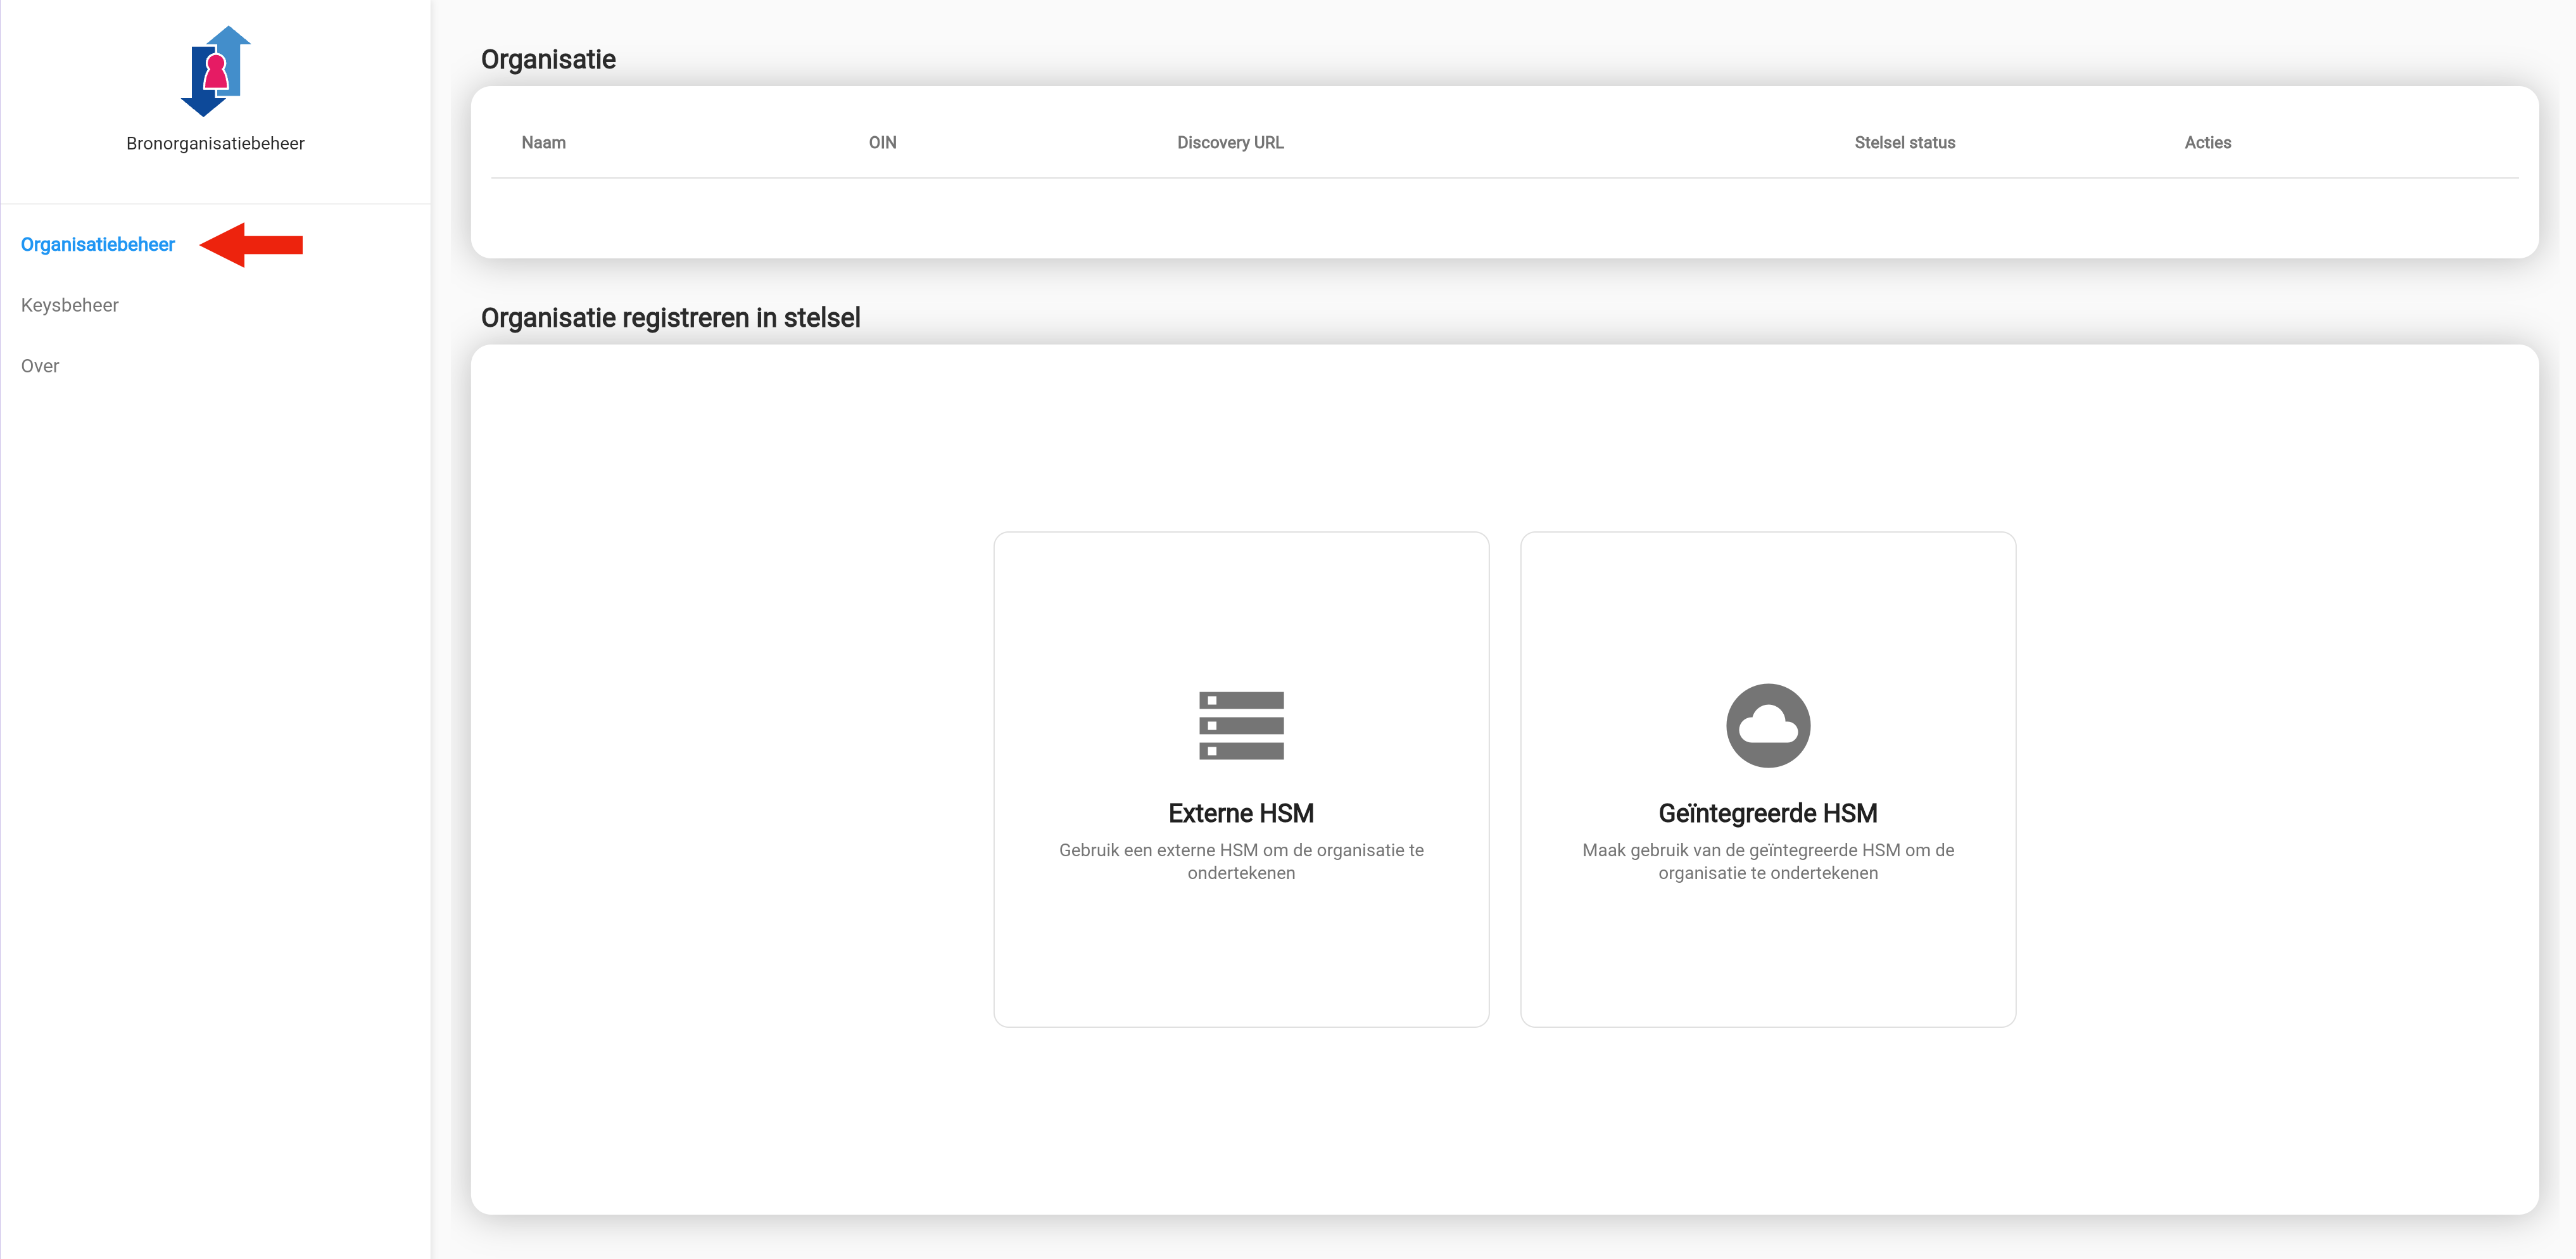Click the Organisatie section heading
Image resolution: width=2576 pixels, height=1259 pixels.
[548, 60]
